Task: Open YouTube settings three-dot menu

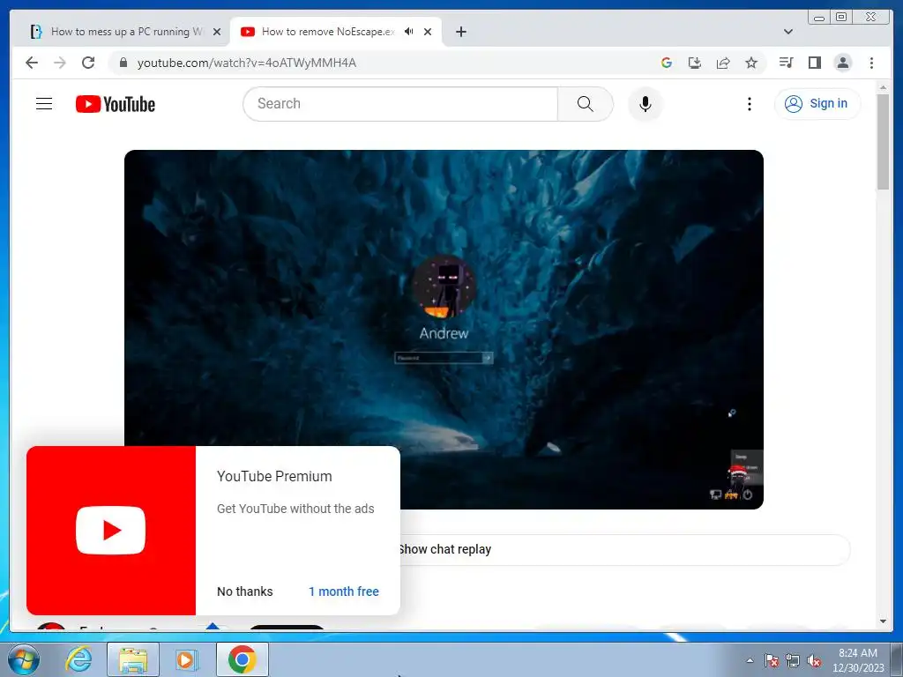Action: pyautogui.click(x=749, y=104)
